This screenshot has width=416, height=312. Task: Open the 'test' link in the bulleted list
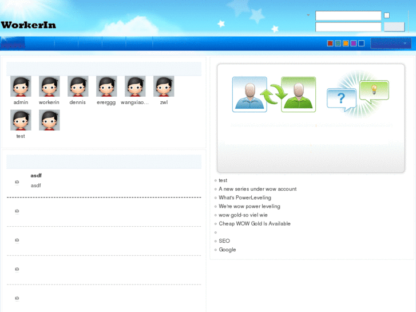pos(223,180)
